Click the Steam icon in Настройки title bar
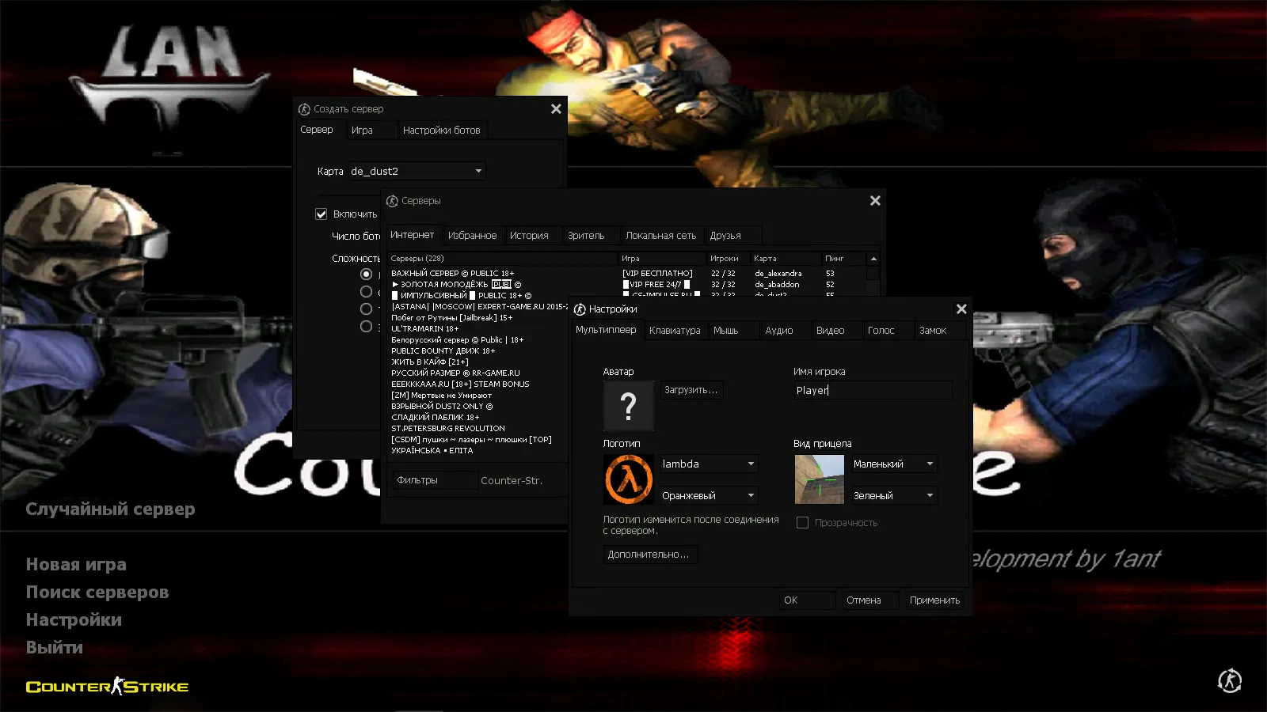 580,309
